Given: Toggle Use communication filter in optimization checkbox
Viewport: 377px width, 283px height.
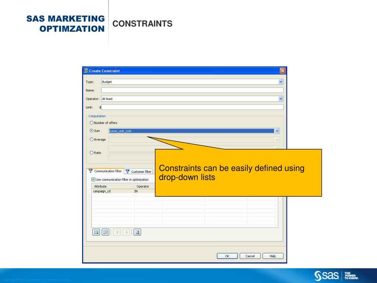Looking at the screenshot, I should pyautogui.click(x=93, y=179).
